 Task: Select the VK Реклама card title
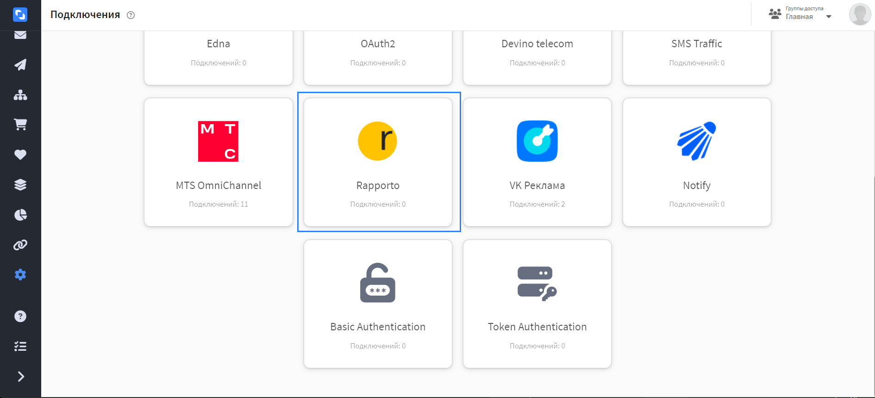click(x=537, y=186)
